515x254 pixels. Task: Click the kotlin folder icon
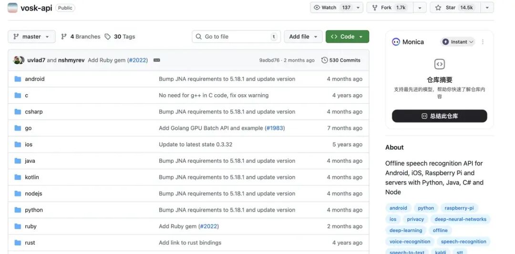click(x=18, y=177)
